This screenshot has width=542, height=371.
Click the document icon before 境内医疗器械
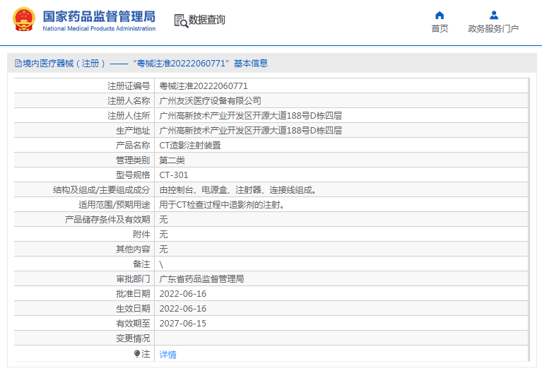click(x=18, y=64)
